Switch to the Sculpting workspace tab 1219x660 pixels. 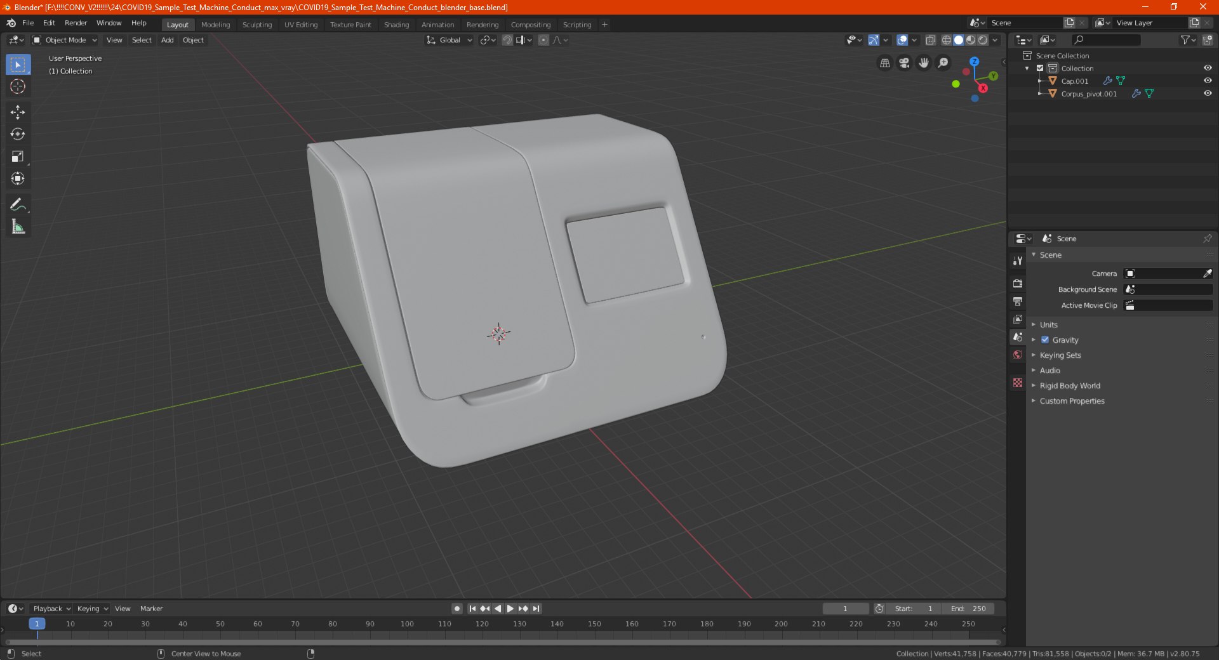(x=257, y=25)
